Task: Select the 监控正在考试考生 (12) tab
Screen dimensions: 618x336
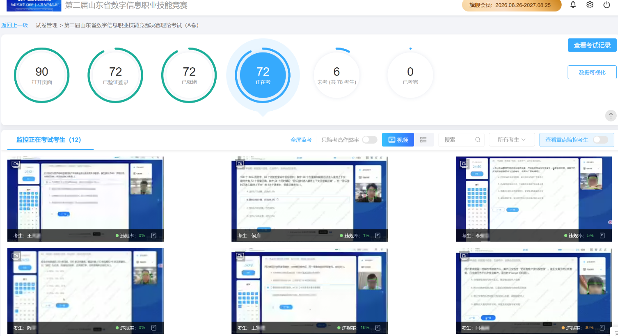Action: pyautogui.click(x=49, y=140)
